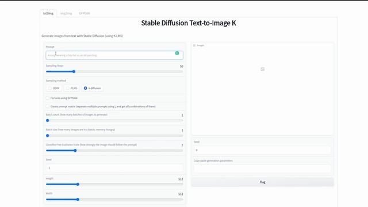Adjust the Sampling Steps slider
368x207 pixels.
[114, 71]
